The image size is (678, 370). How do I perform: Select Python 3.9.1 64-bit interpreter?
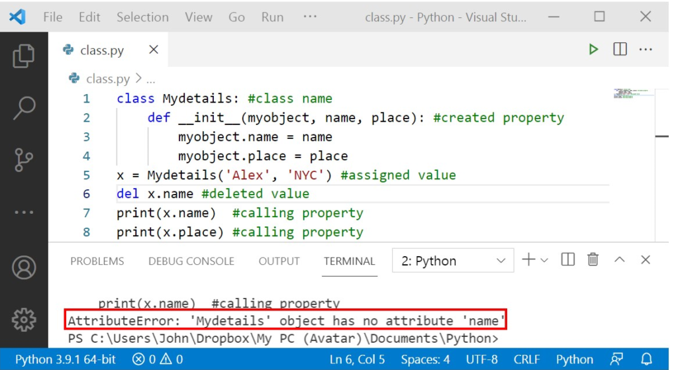click(66, 359)
